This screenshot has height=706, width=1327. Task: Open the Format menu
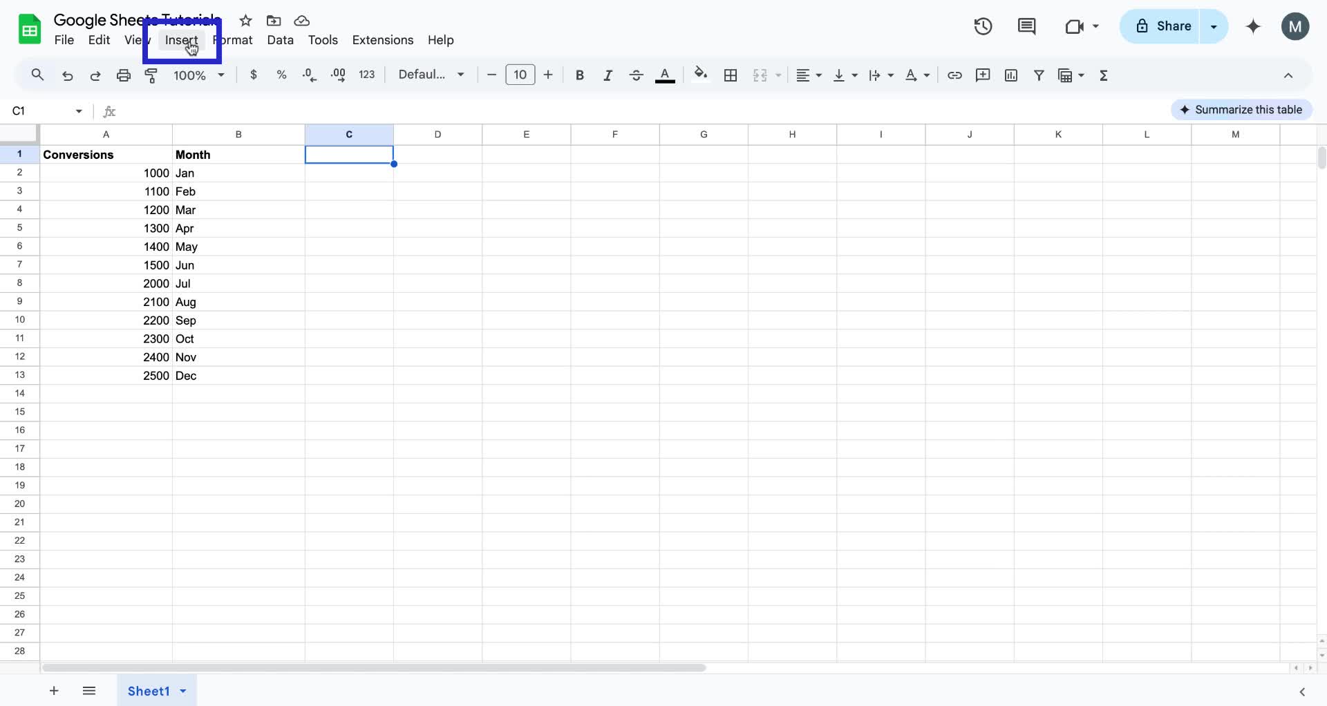click(233, 40)
